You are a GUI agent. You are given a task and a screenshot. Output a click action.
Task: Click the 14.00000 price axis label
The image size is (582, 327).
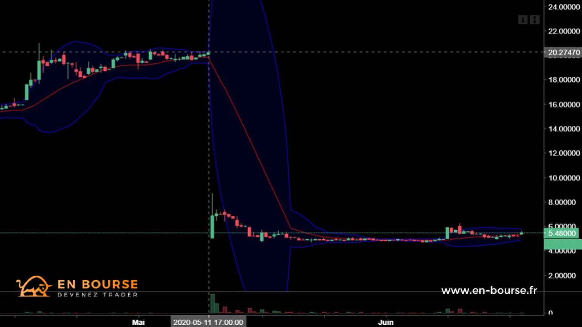point(564,129)
